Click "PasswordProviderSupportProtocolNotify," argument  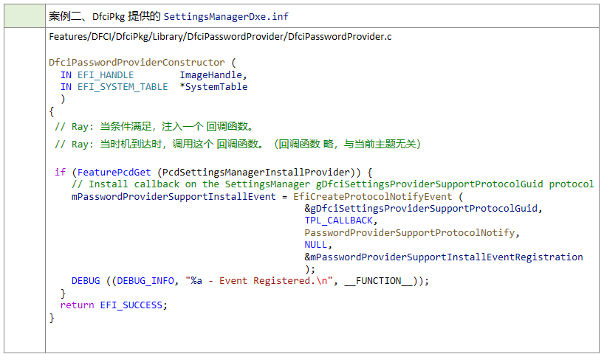click(x=412, y=233)
